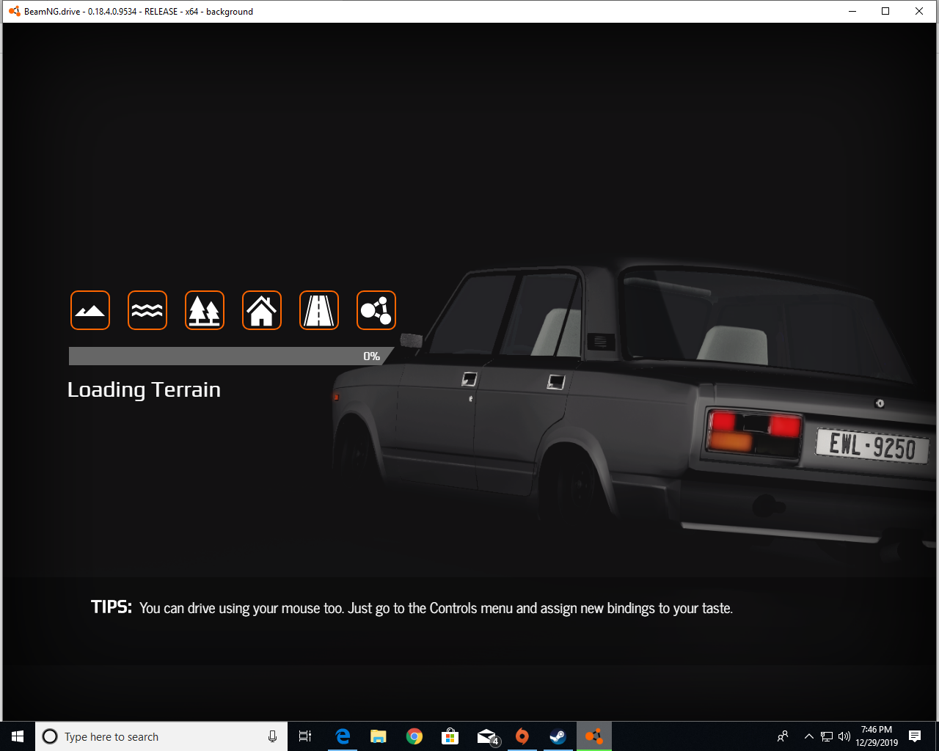Screen dimensions: 939x751
Task: Open Microsoft Store from the taskbar
Action: pyautogui.click(x=450, y=736)
